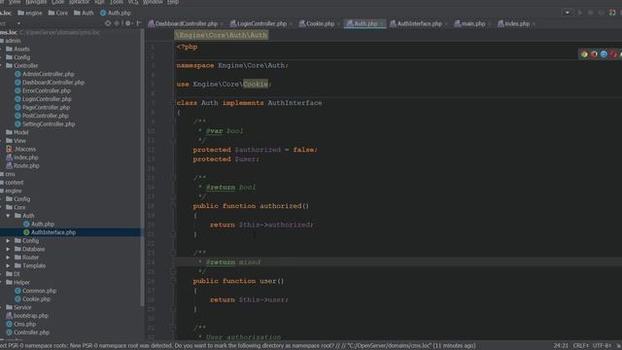Open the project view selector dropdown
This screenshot has width=622, height=350.
pos(18,23)
